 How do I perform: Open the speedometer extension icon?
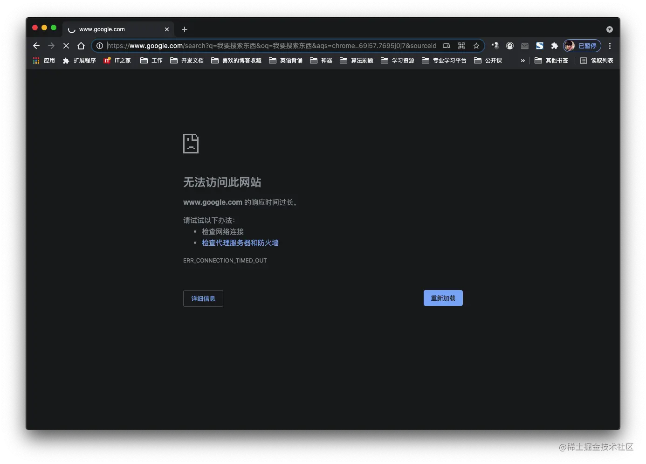tap(510, 46)
